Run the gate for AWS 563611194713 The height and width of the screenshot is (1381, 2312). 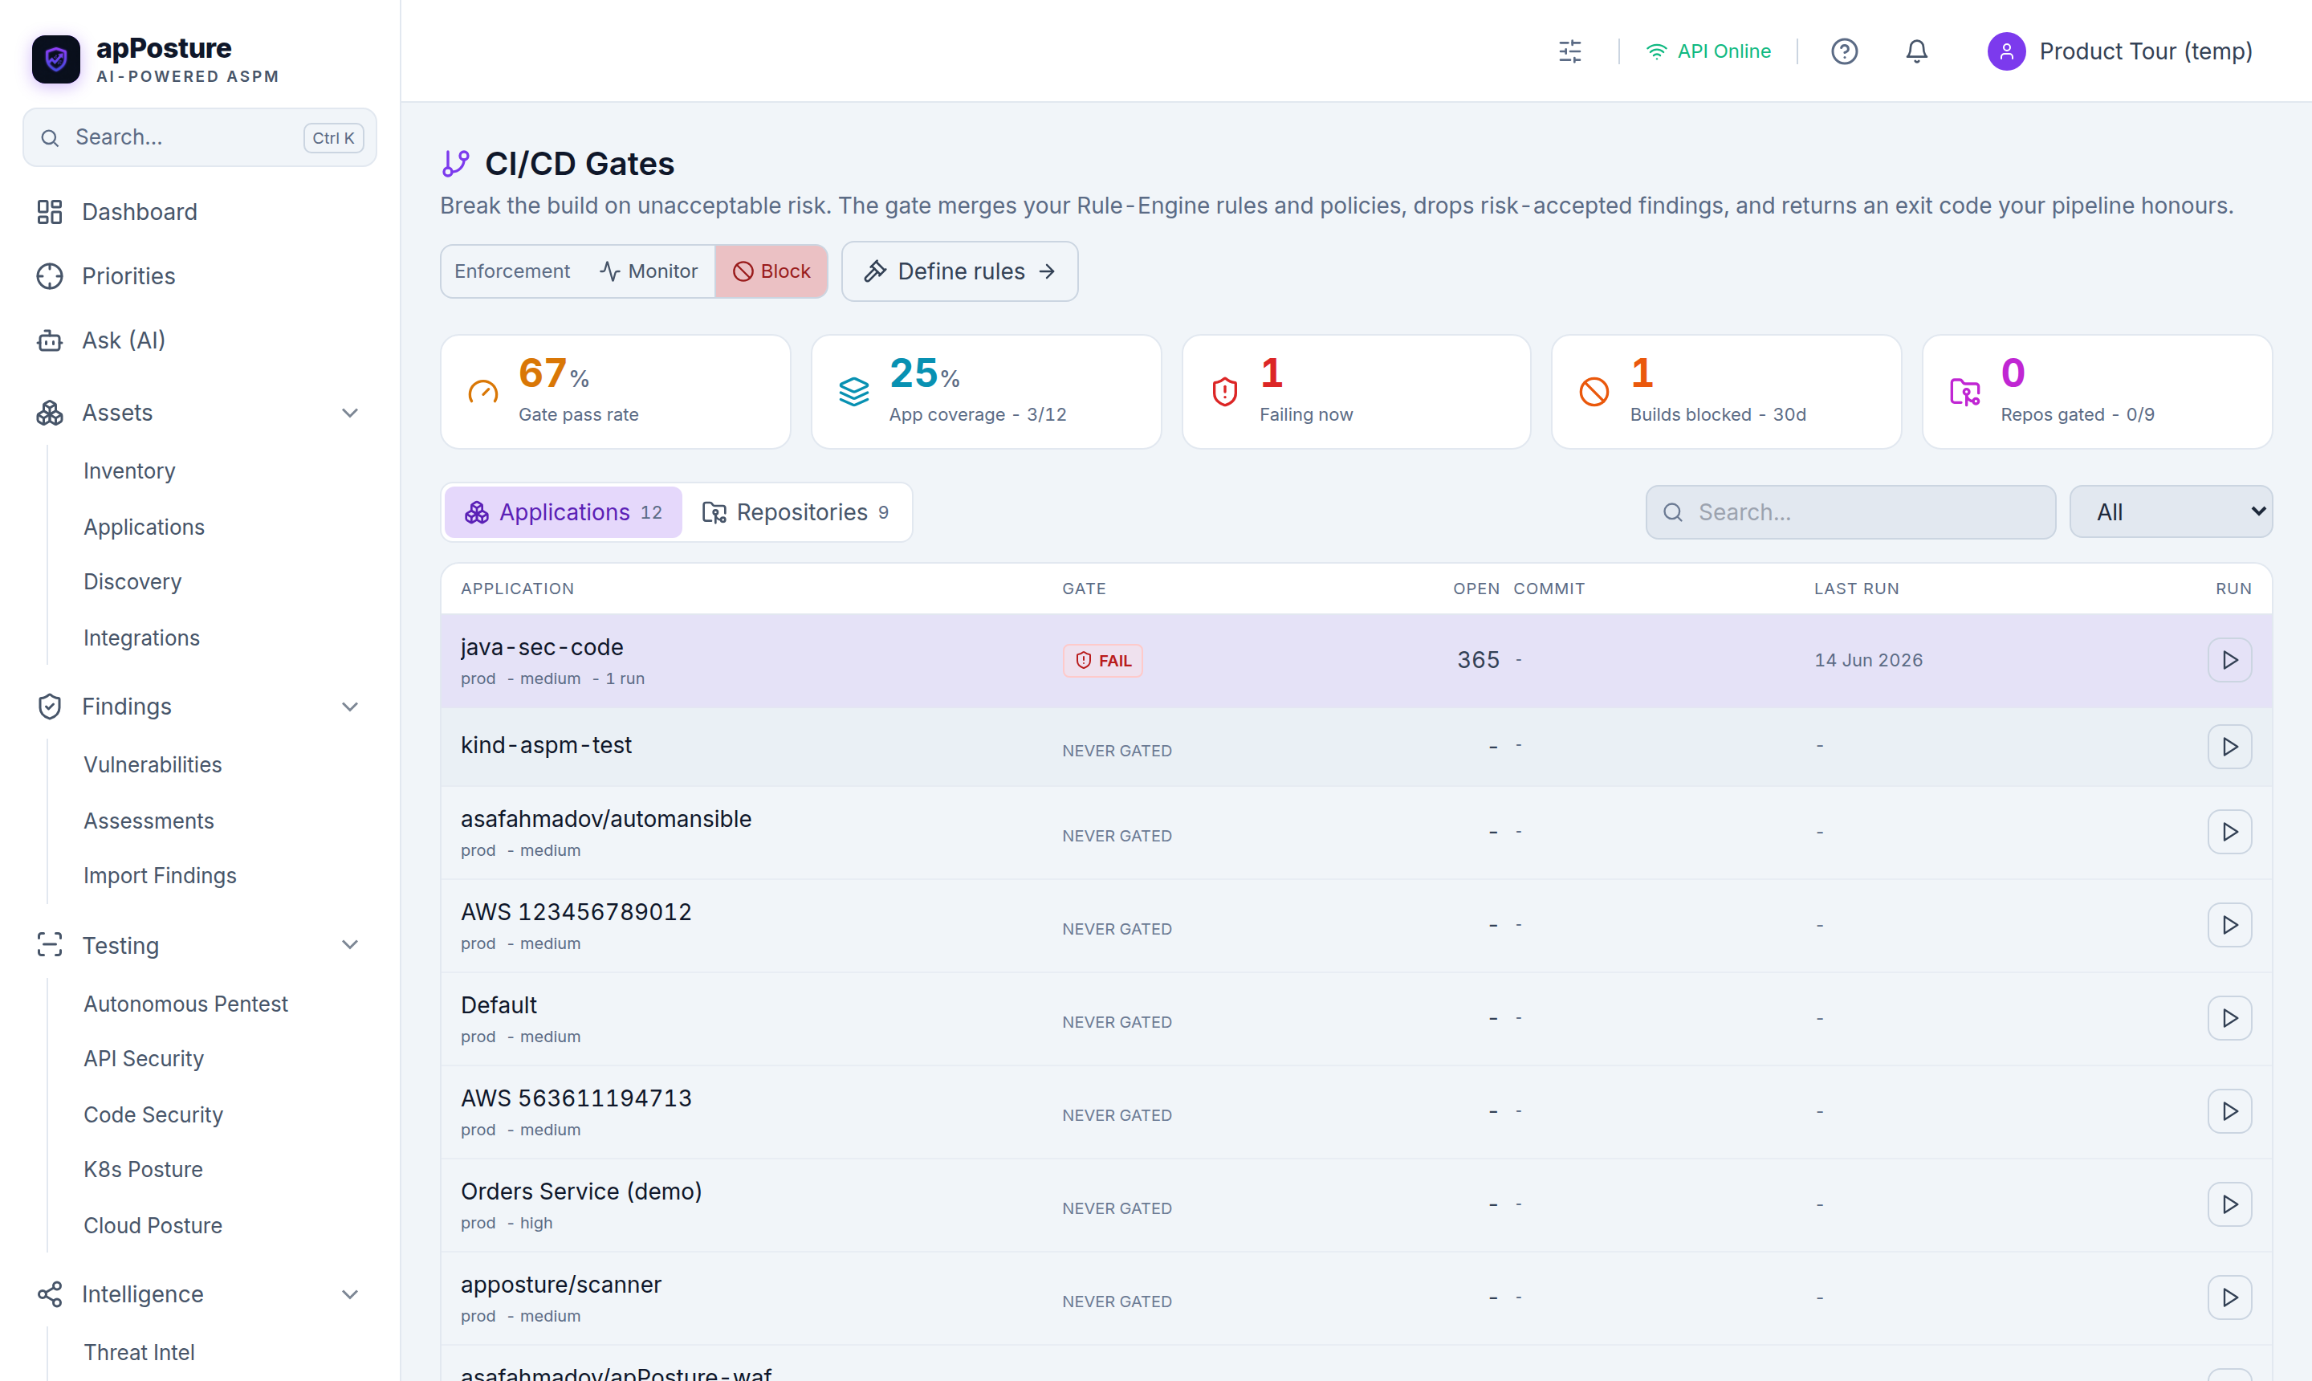click(2229, 1111)
